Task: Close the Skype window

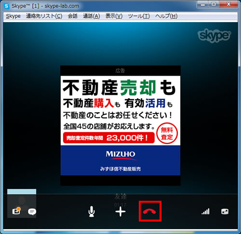Action: pos(228,4)
